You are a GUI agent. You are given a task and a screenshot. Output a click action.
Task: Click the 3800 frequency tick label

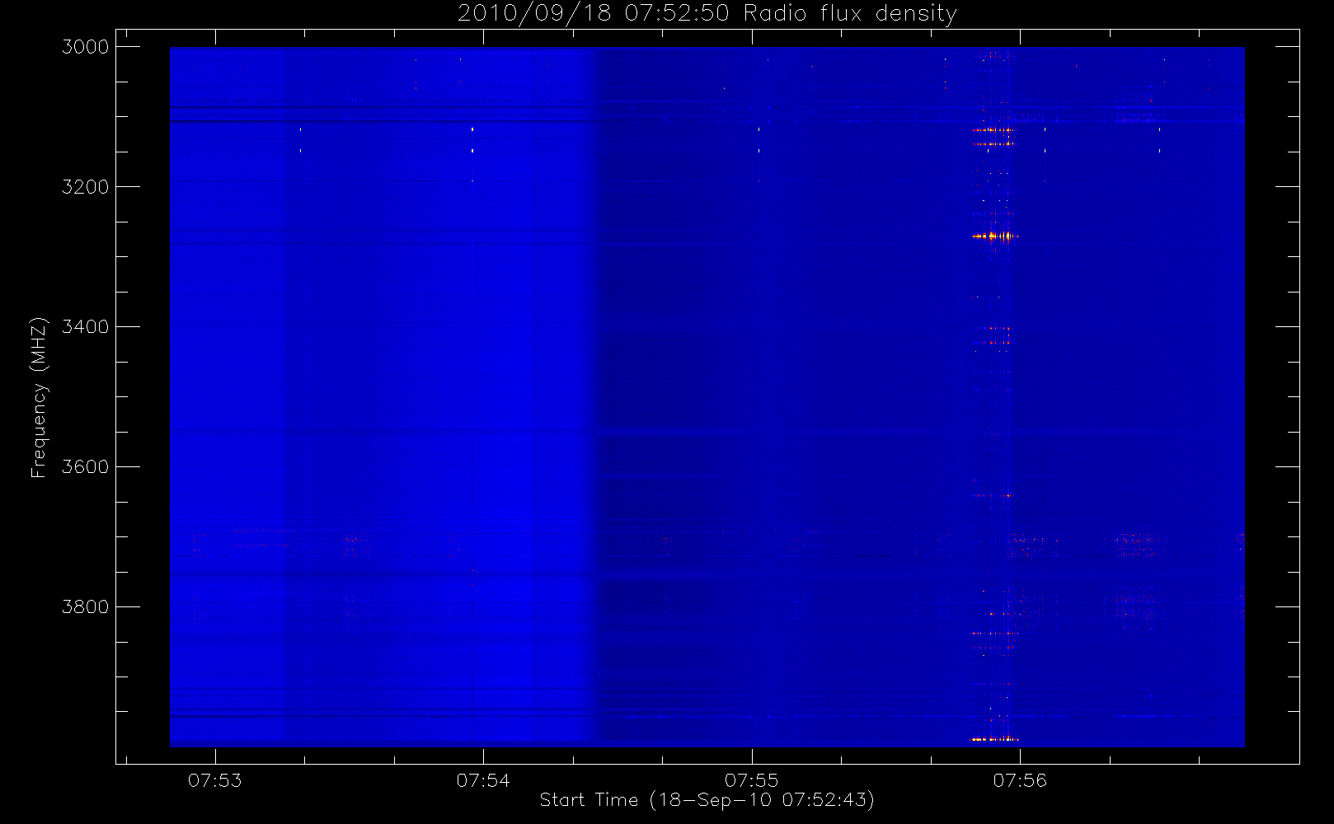[86, 607]
